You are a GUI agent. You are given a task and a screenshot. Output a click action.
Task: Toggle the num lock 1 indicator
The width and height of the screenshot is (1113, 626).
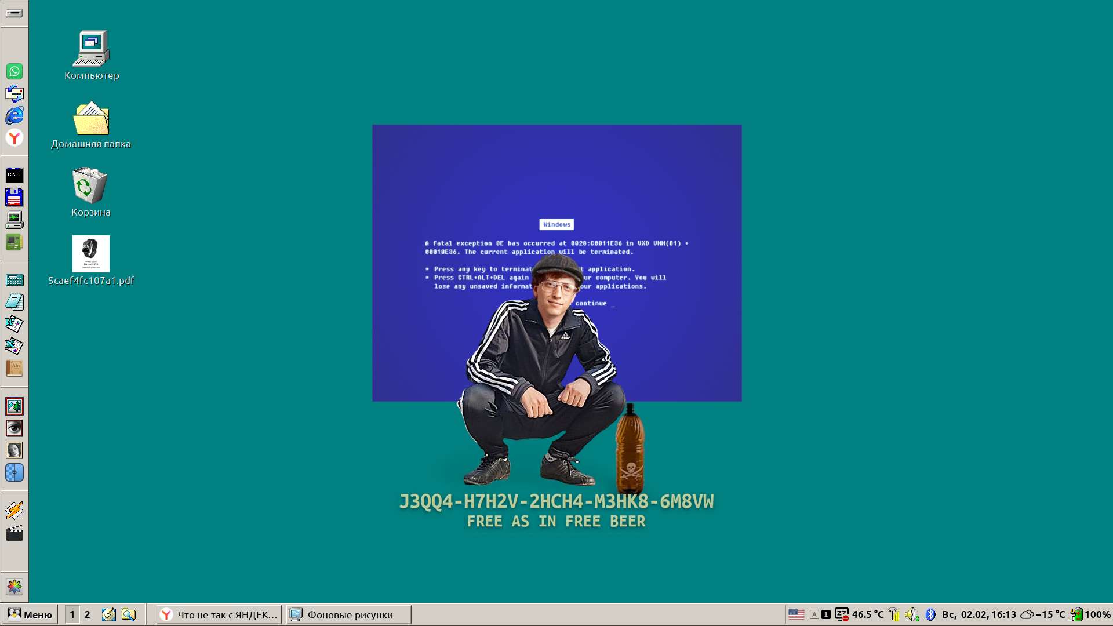[826, 614]
